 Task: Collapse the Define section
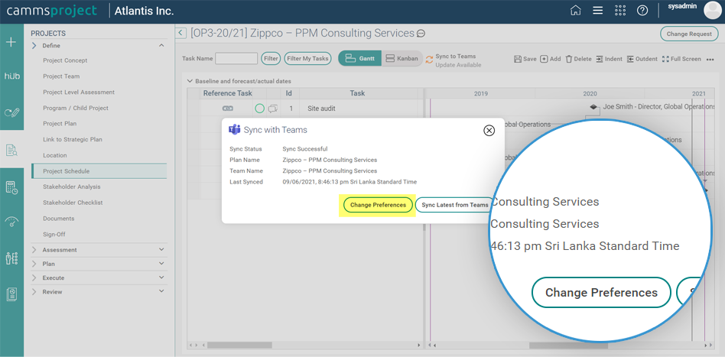click(161, 45)
